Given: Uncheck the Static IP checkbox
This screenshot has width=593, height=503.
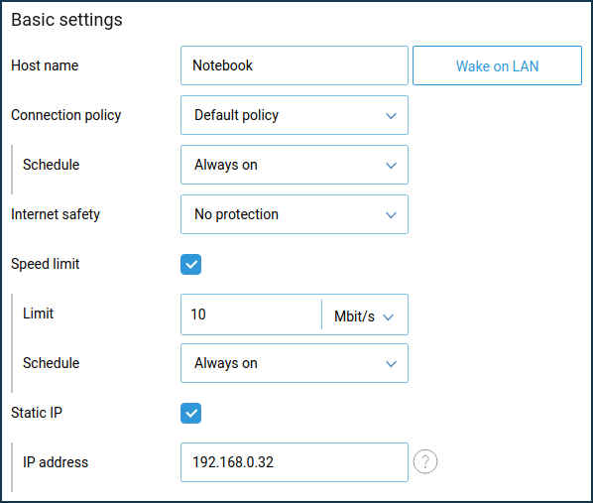Looking at the screenshot, I should 190,413.
